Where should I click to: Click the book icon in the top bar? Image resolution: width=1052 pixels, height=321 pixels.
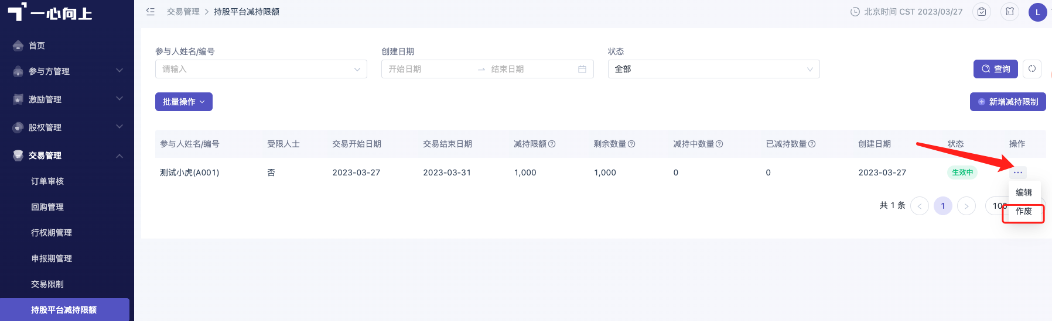(x=1010, y=12)
